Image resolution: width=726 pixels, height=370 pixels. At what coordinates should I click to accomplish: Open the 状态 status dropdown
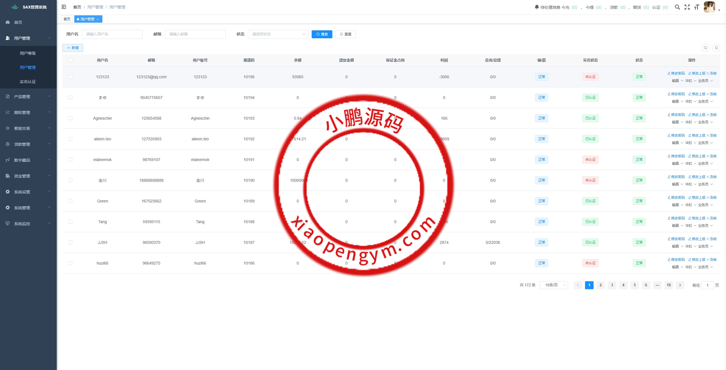[x=278, y=34]
